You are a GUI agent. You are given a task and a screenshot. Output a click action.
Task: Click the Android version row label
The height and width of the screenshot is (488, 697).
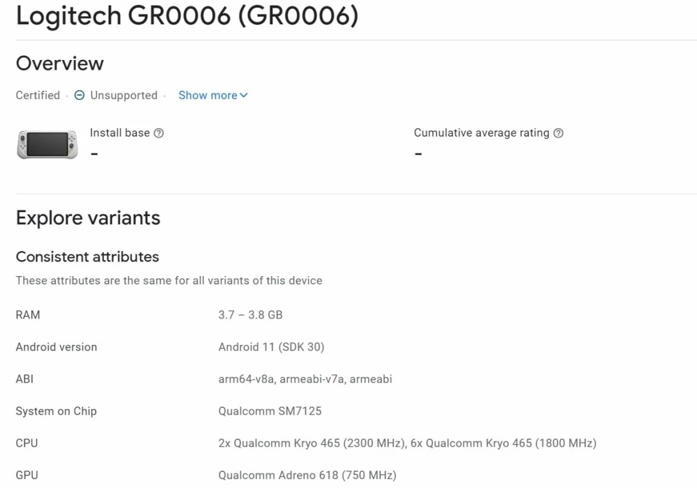tap(56, 347)
